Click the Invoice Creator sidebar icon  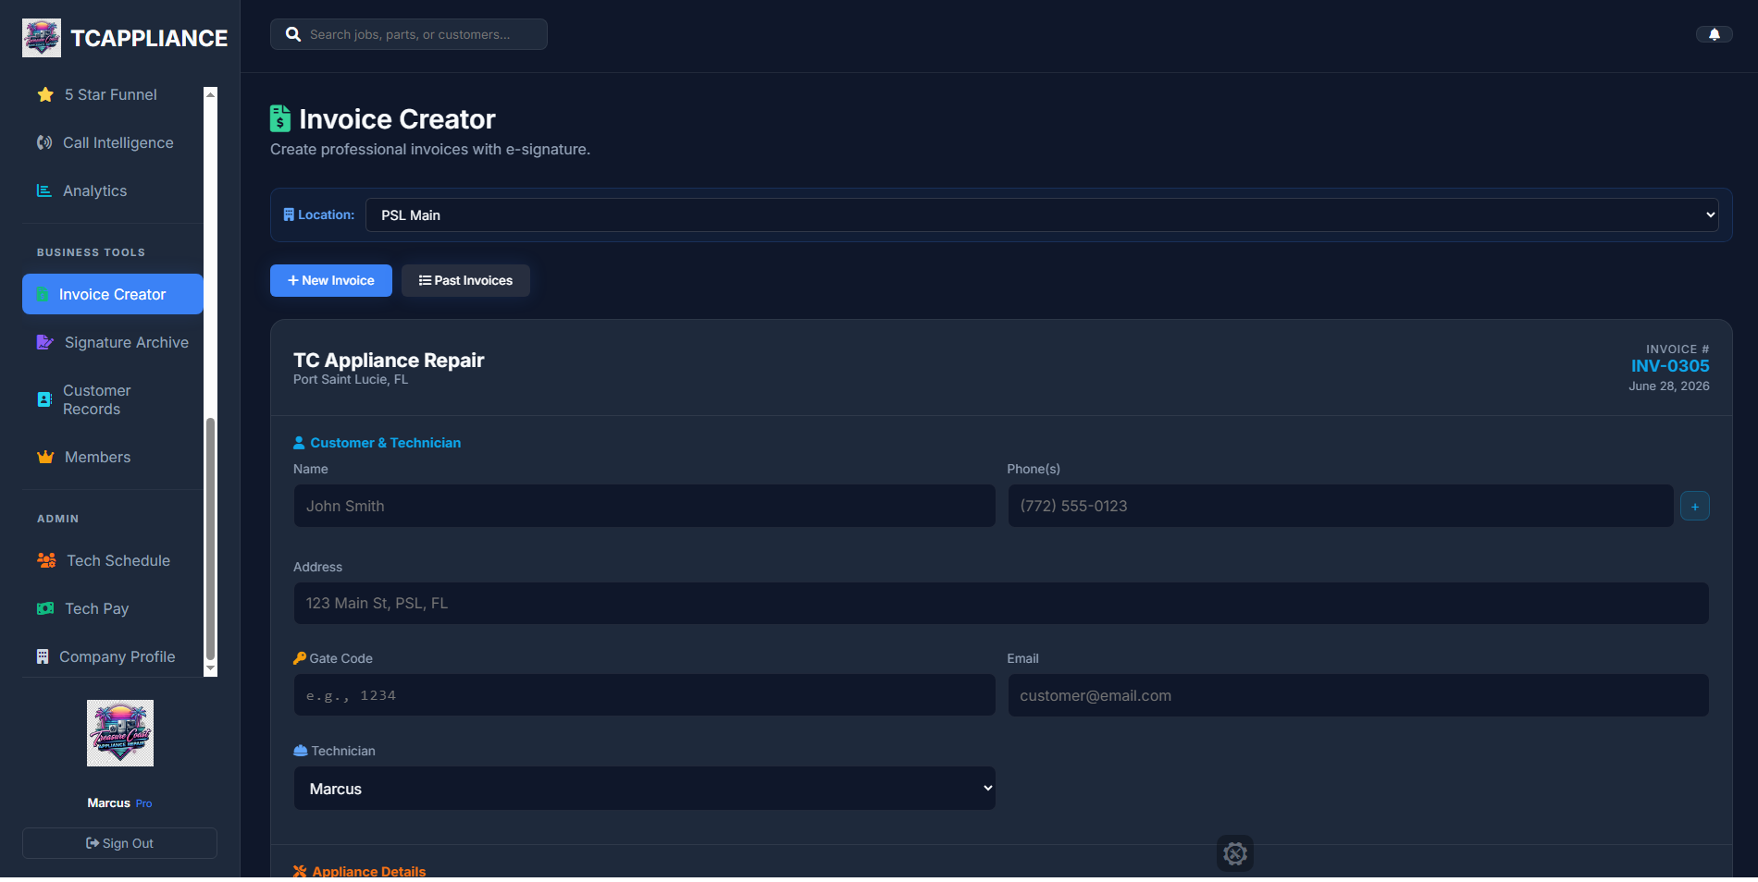(x=43, y=294)
